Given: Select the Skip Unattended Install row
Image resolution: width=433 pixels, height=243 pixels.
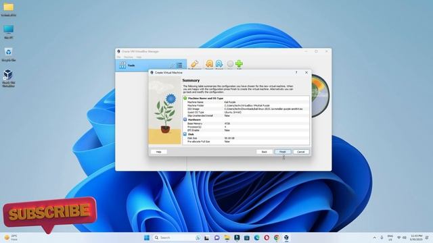Looking at the screenshot, I should [x=246, y=115].
